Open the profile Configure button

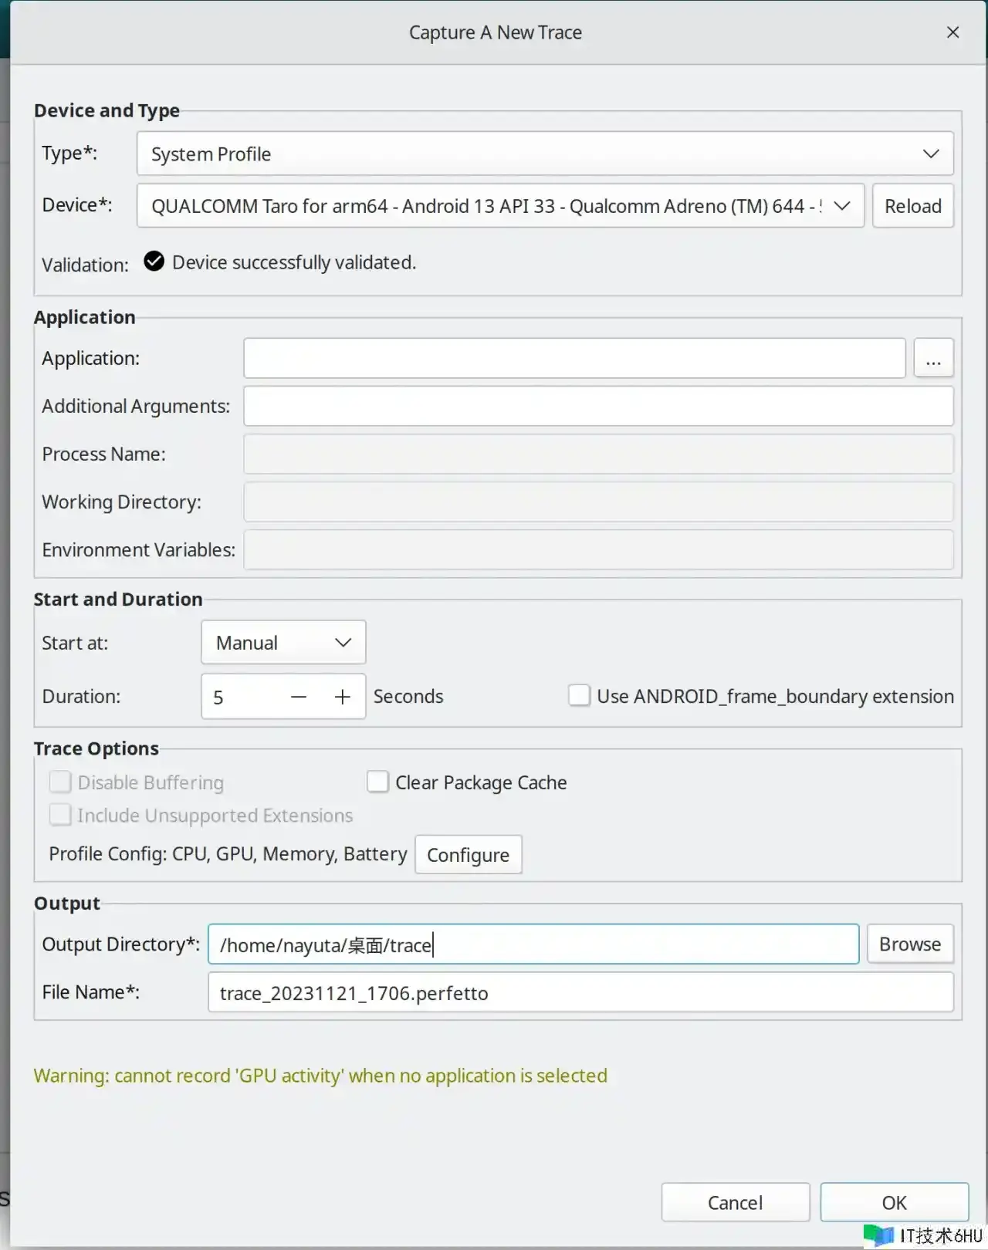[x=469, y=854]
